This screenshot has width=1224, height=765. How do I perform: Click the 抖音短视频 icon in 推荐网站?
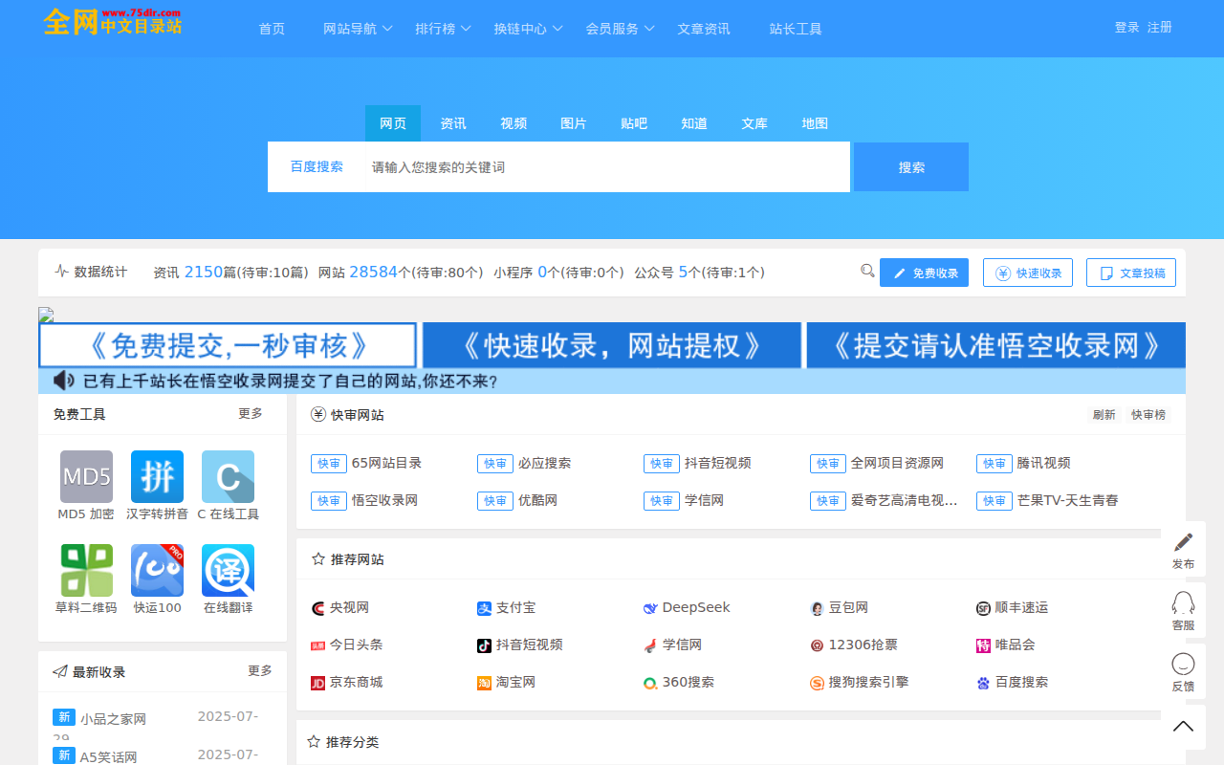tap(484, 645)
